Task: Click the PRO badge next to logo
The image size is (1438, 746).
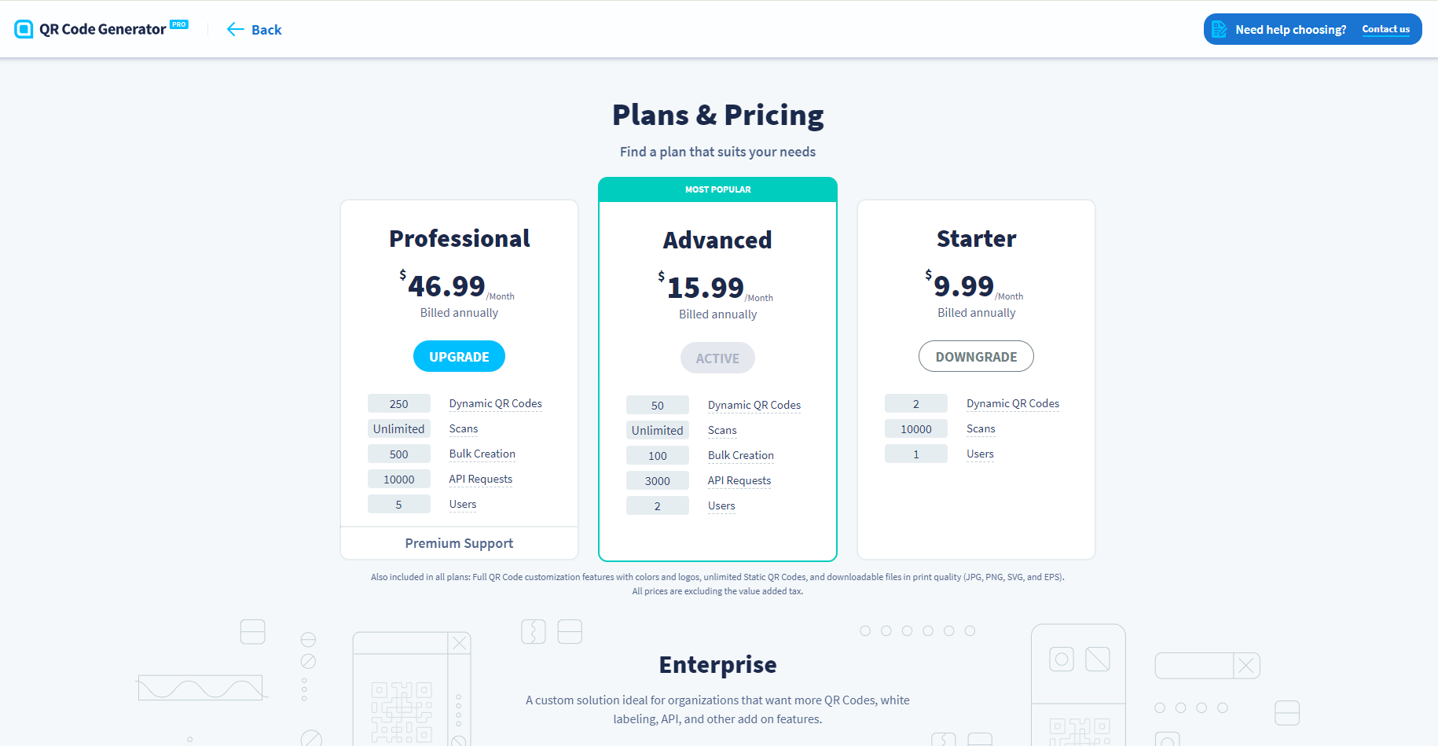Action: (x=179, y=24)
